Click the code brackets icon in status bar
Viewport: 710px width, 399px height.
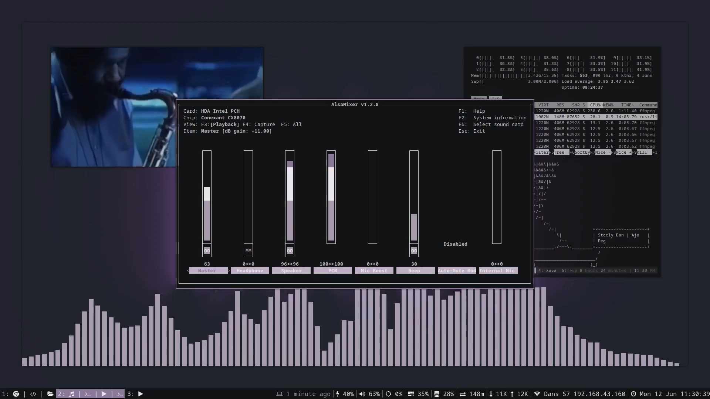coord(33,394)
